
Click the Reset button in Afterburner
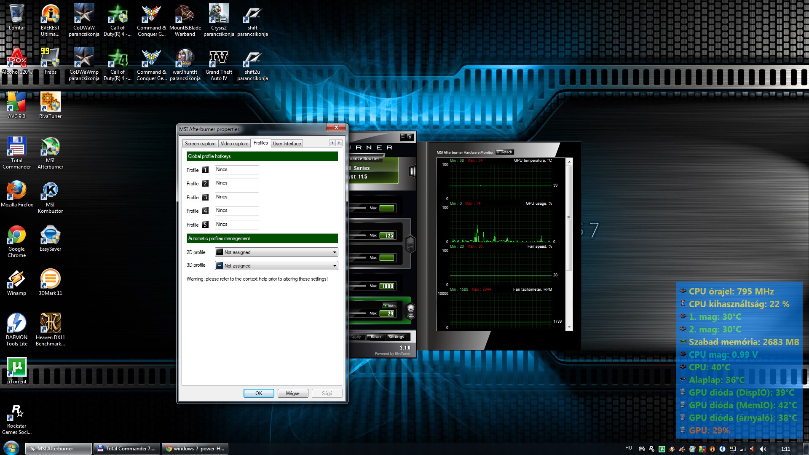point(375,337)
